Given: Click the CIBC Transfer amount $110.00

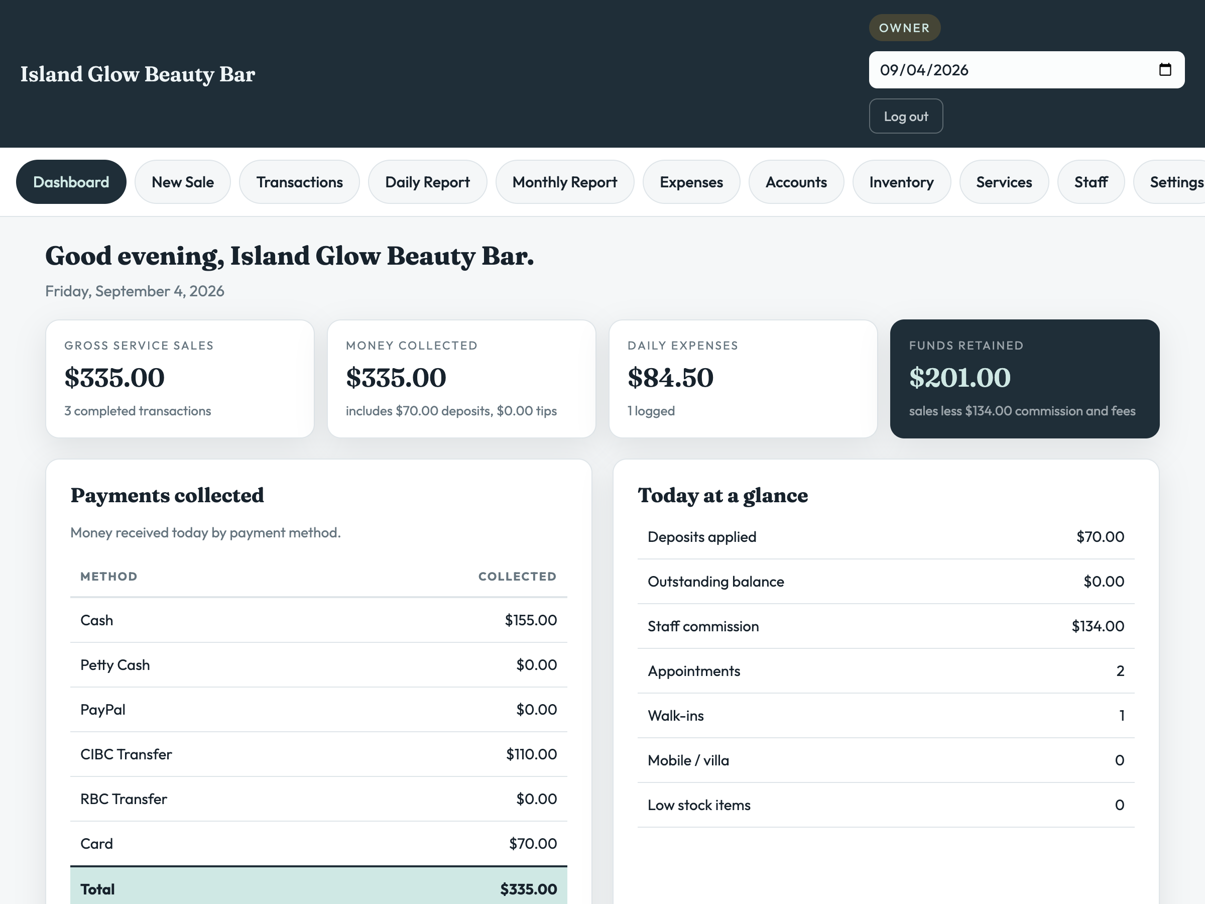Looking at the screenshot, I should (531, 754).
